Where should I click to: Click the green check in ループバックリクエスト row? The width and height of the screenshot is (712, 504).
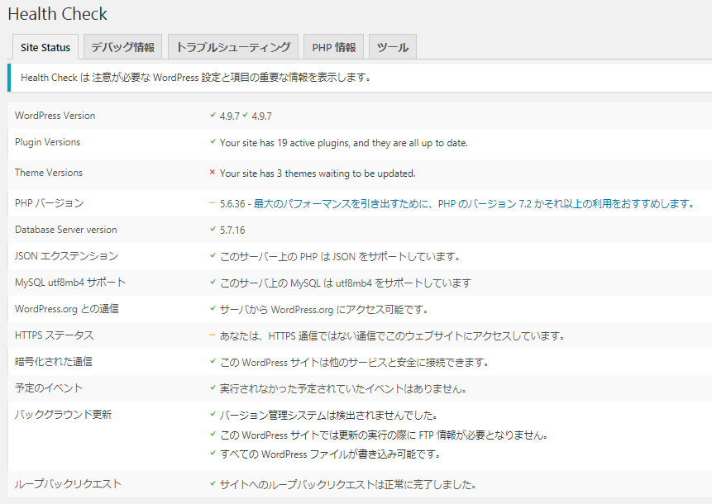point(213,483)
